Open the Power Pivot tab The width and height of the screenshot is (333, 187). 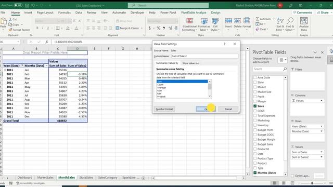[x=168, y=12]
